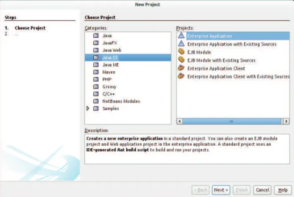This screenshot has width=294, height=197.
Task: Click the Choose Project step in Steps
Action: click(30, 28)
